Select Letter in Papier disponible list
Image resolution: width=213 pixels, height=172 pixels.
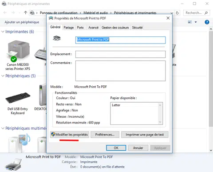click(116, 105)
